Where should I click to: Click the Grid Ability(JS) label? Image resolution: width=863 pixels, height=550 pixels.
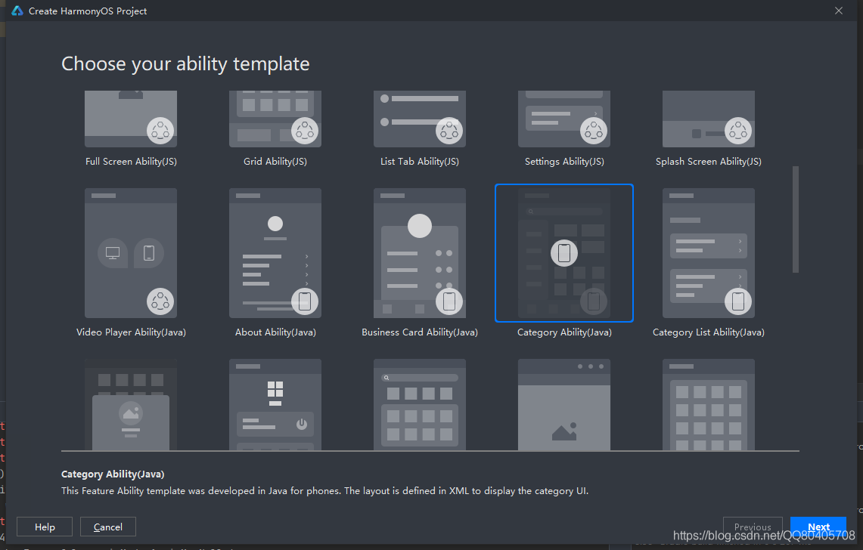(x=275, y=162)
